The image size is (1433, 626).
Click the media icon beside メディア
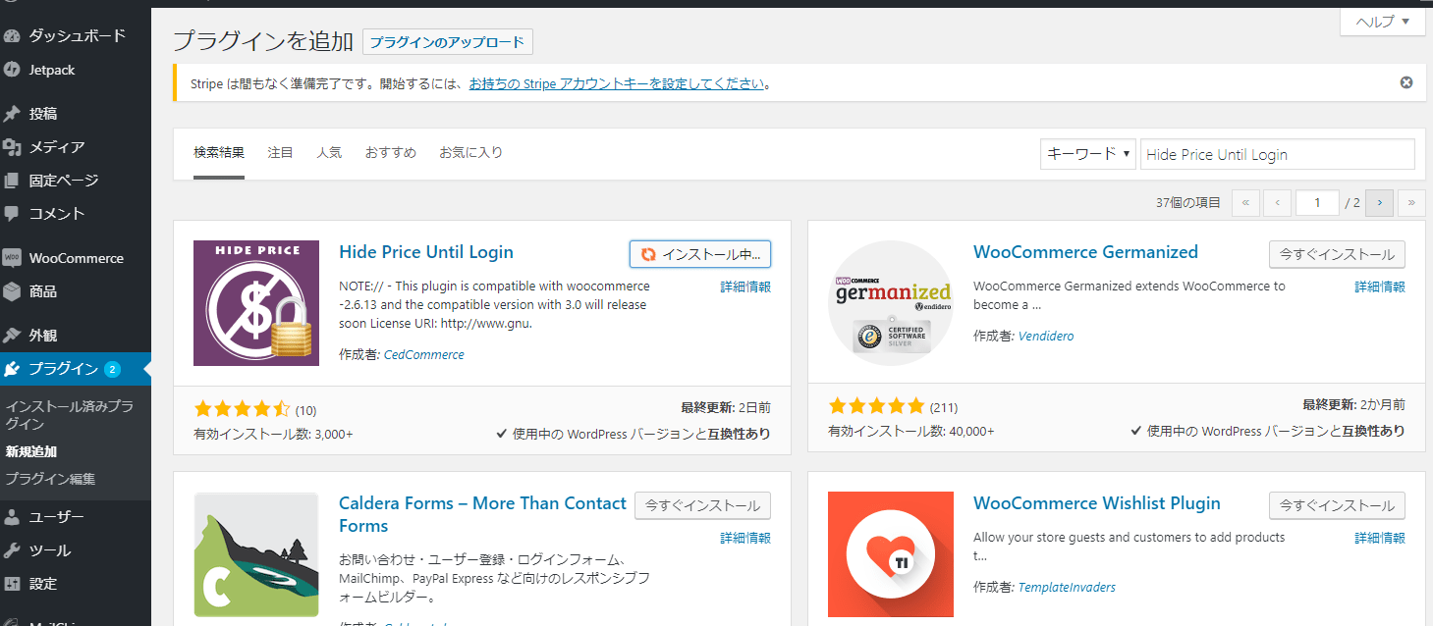12,147
